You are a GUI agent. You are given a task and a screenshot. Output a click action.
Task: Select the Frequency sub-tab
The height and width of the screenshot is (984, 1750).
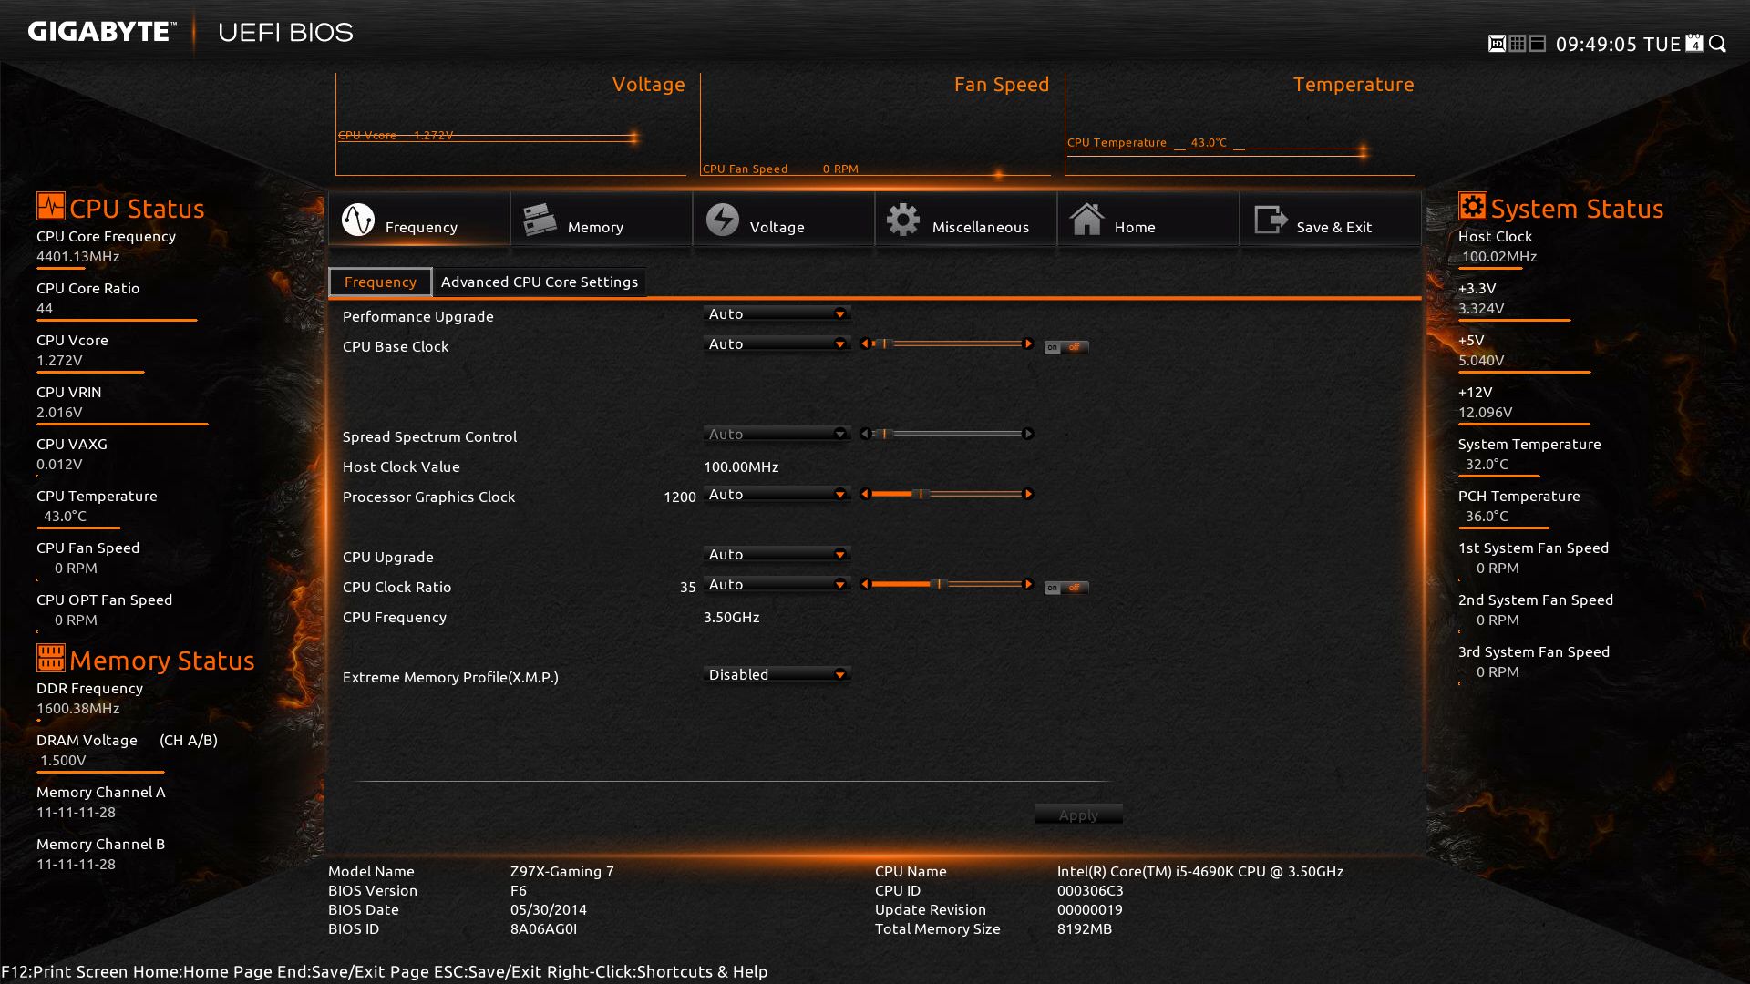[380, 282]
